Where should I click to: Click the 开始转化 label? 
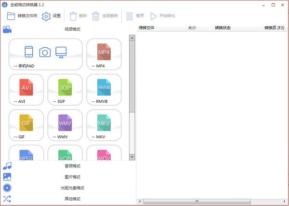click(x=167, y=16)
